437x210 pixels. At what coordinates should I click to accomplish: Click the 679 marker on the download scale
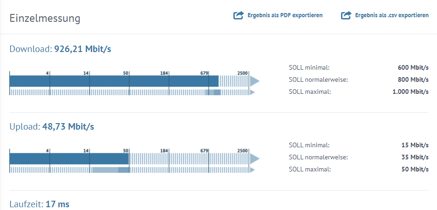click(204, 73)
